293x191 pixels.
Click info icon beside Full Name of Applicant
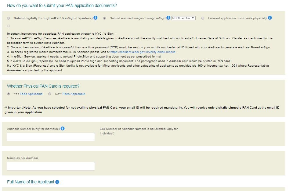tap(57, 182)
